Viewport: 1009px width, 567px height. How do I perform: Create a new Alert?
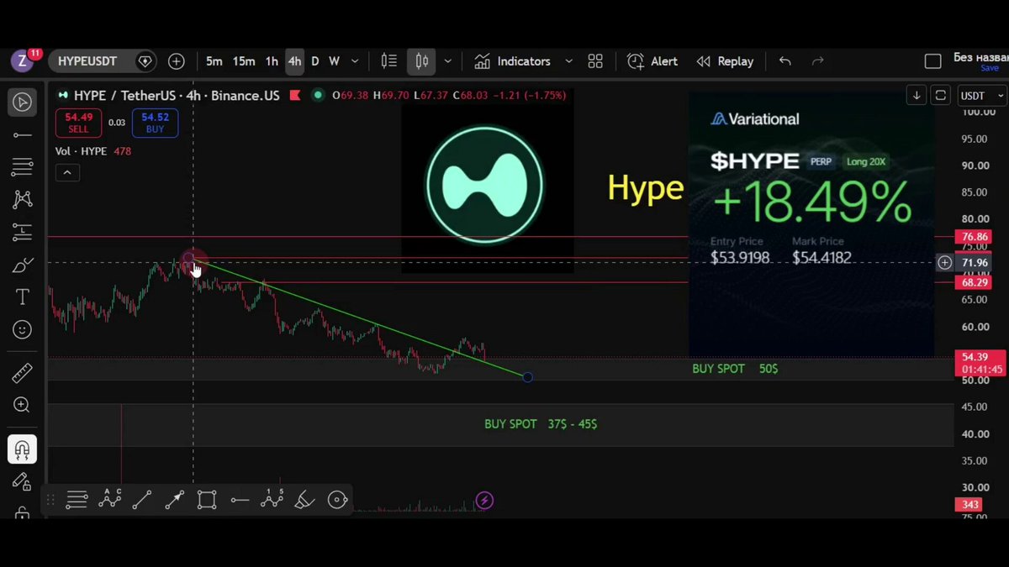coord(652,61)
